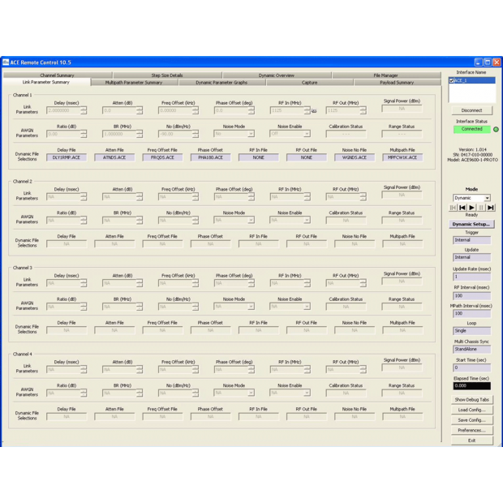Switch to the Channel Summary tab
The image size is (503, 503).
(57, 75)
